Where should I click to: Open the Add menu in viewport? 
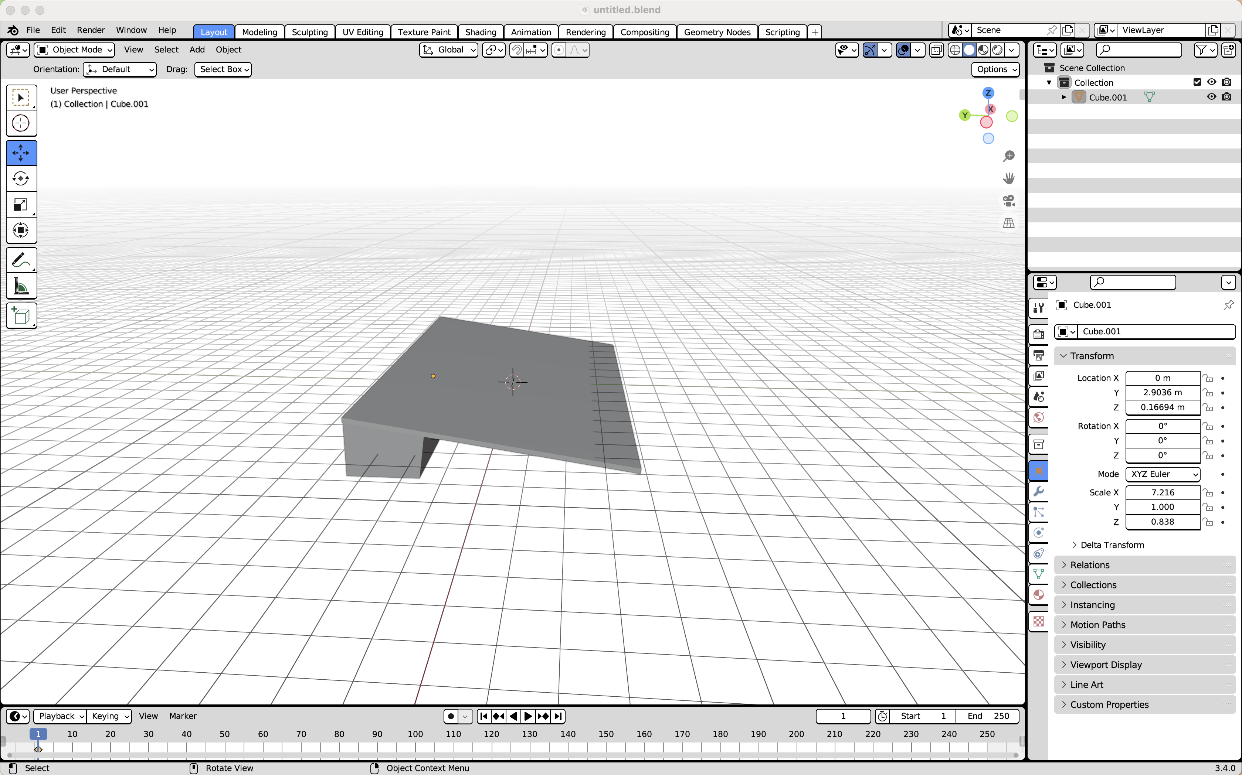tap(197, 50)
